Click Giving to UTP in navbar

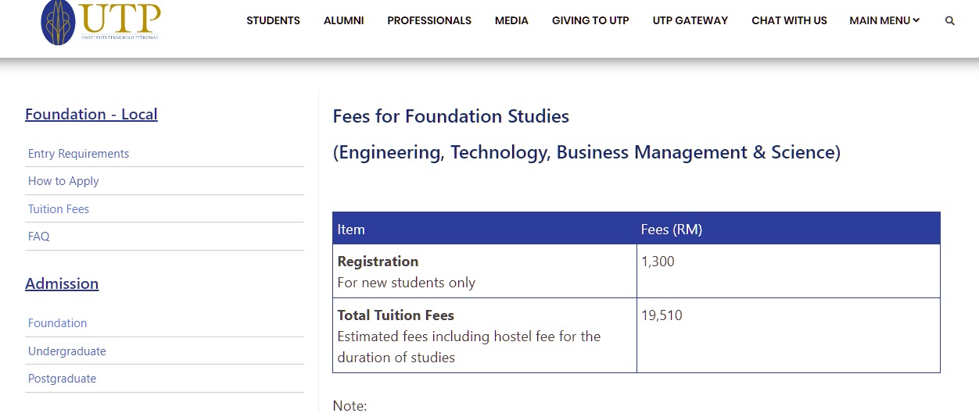click(x=590, y=21)
